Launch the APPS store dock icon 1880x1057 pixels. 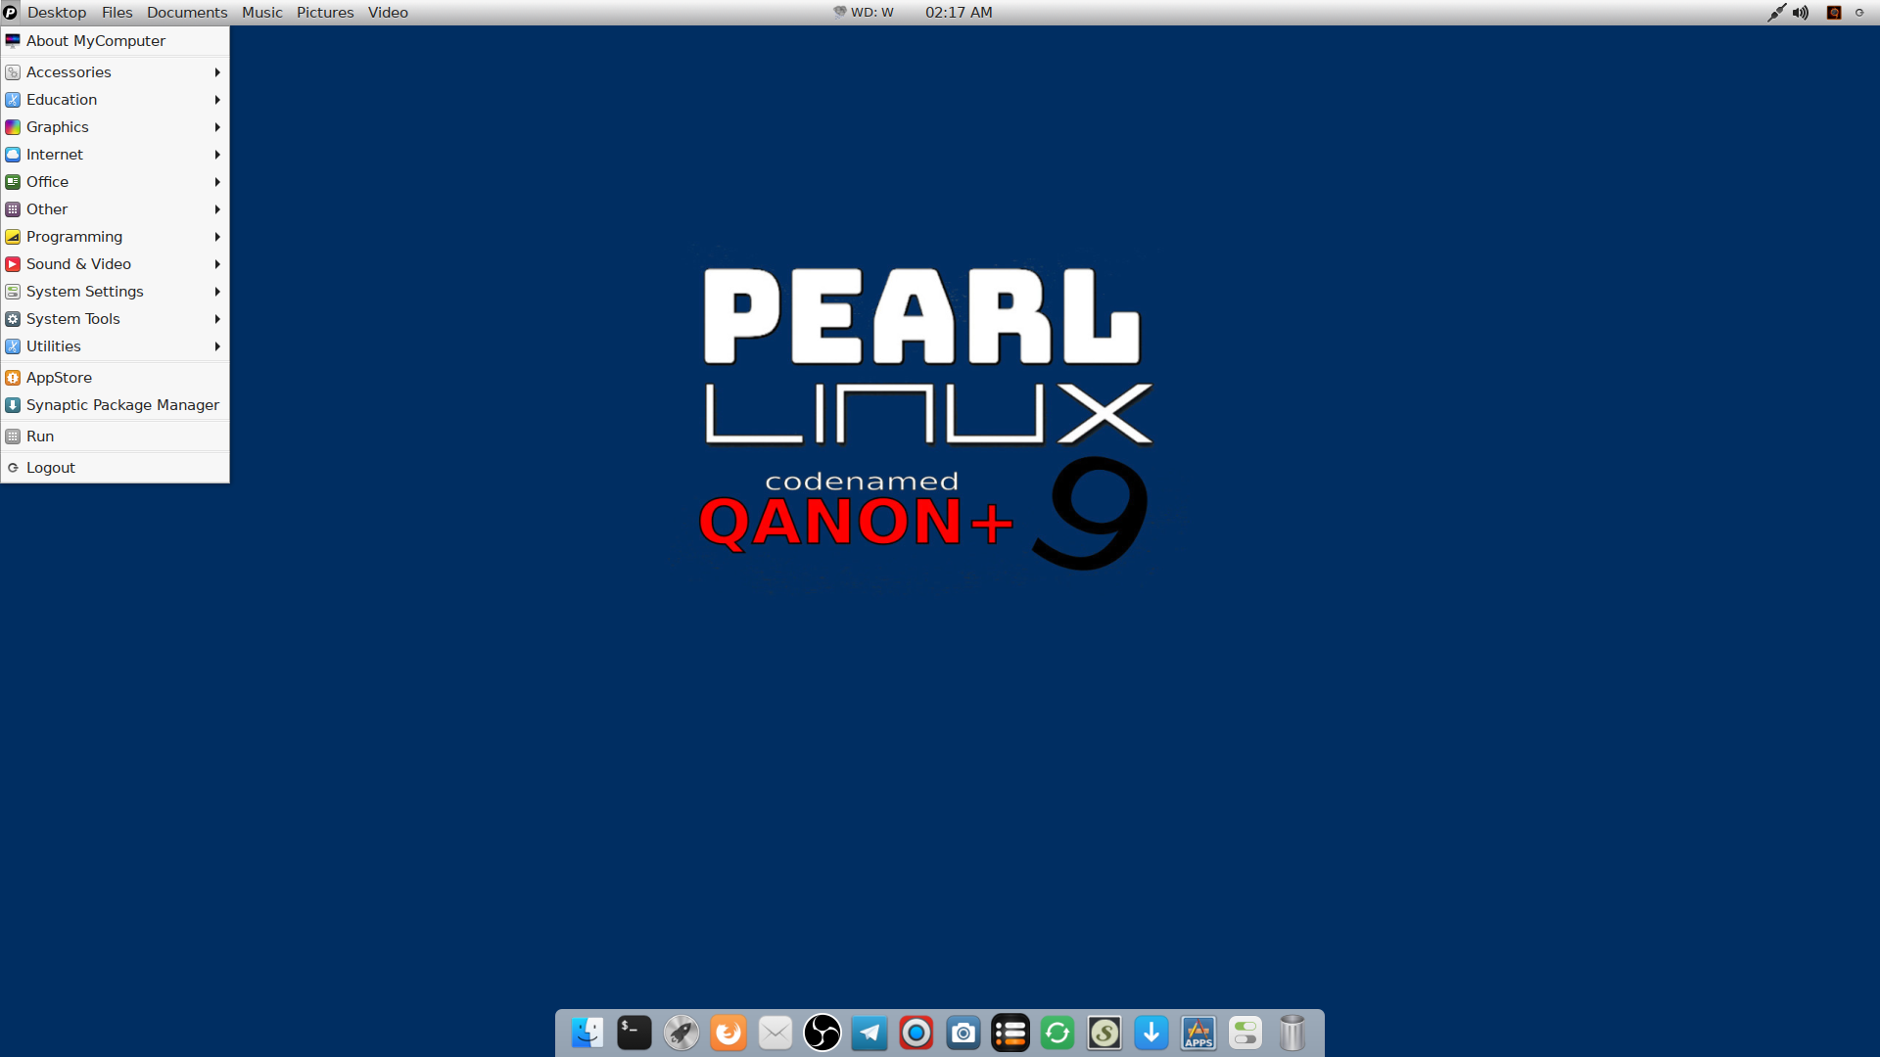tap(1198, 1033)
